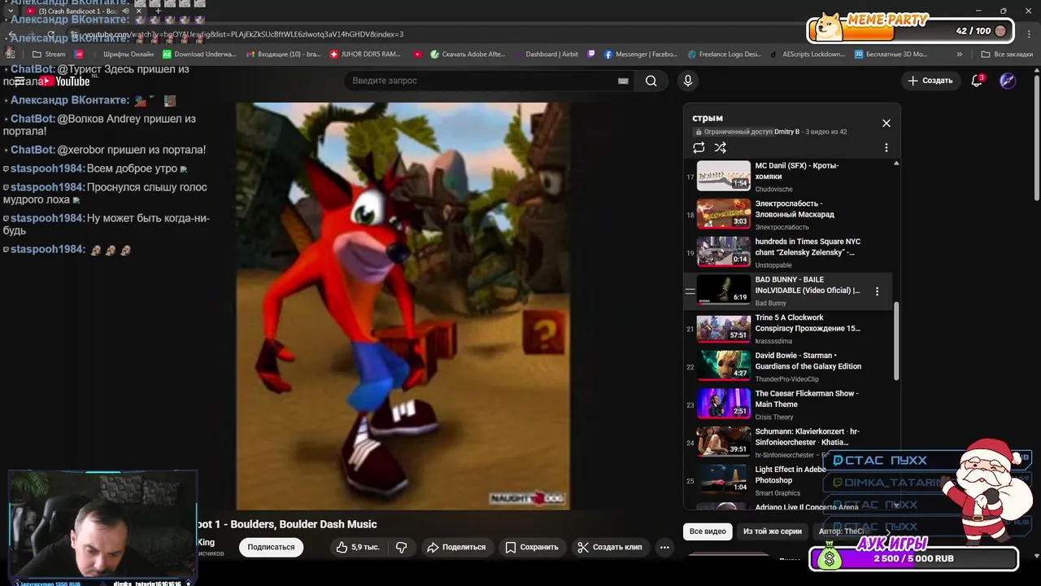Open options menu for BAD BUNNY video

click(877, 291)
